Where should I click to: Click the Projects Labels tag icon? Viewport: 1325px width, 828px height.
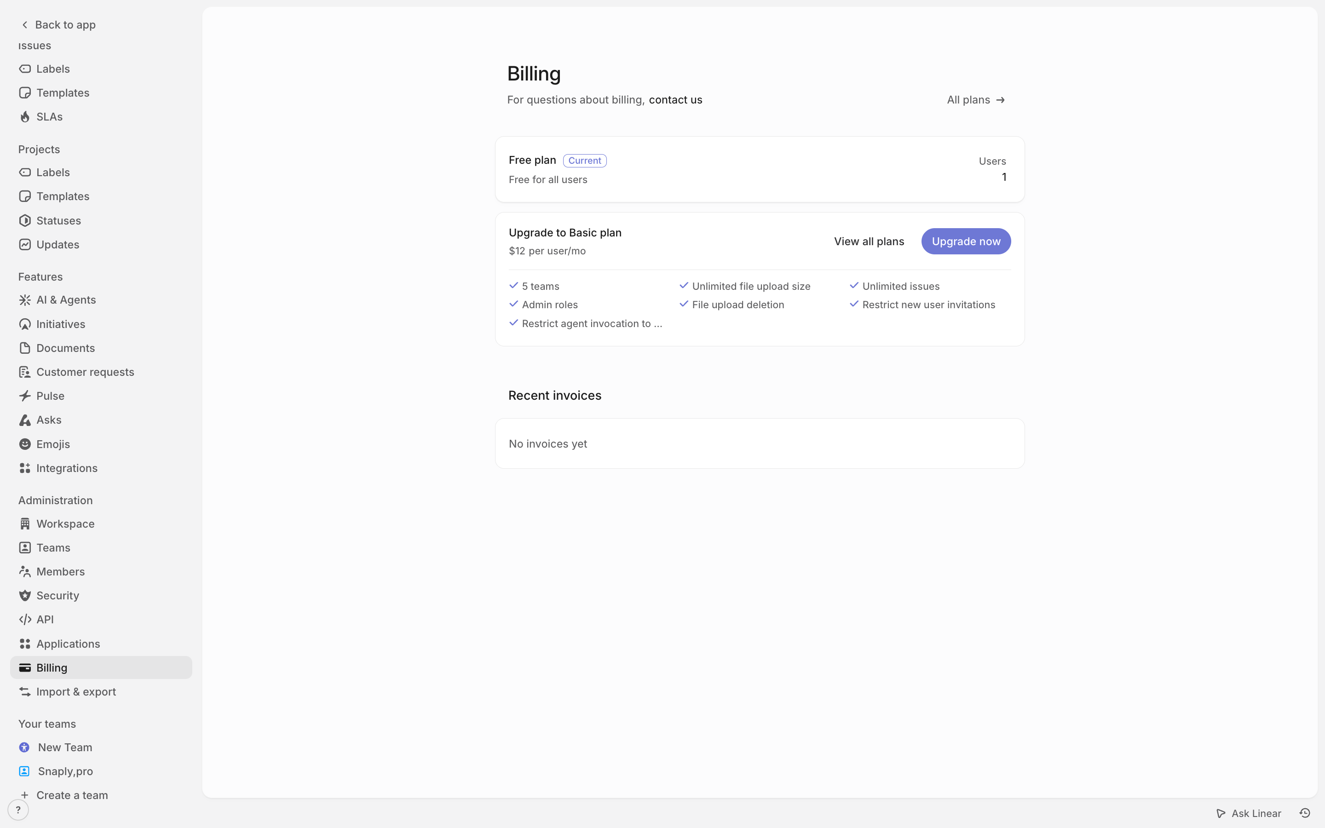25,172
